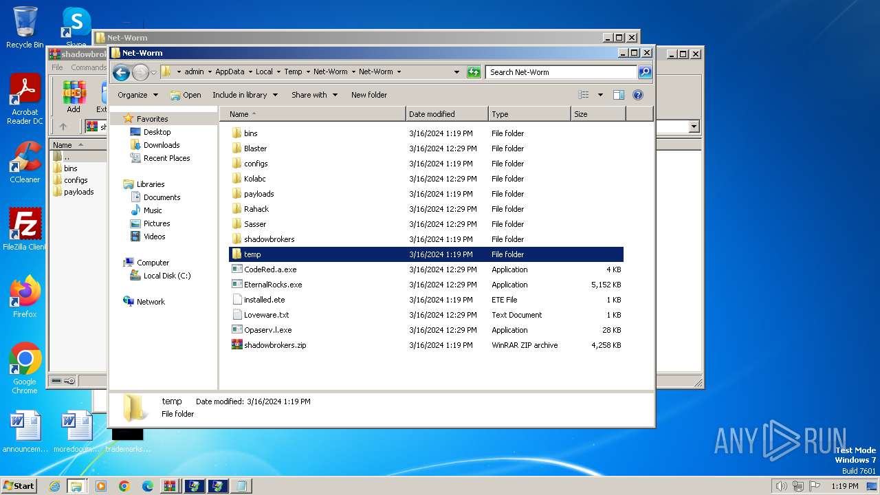Select the Kolabc folder
Viewport: 880px width, 495px height.
click(426, 179)
